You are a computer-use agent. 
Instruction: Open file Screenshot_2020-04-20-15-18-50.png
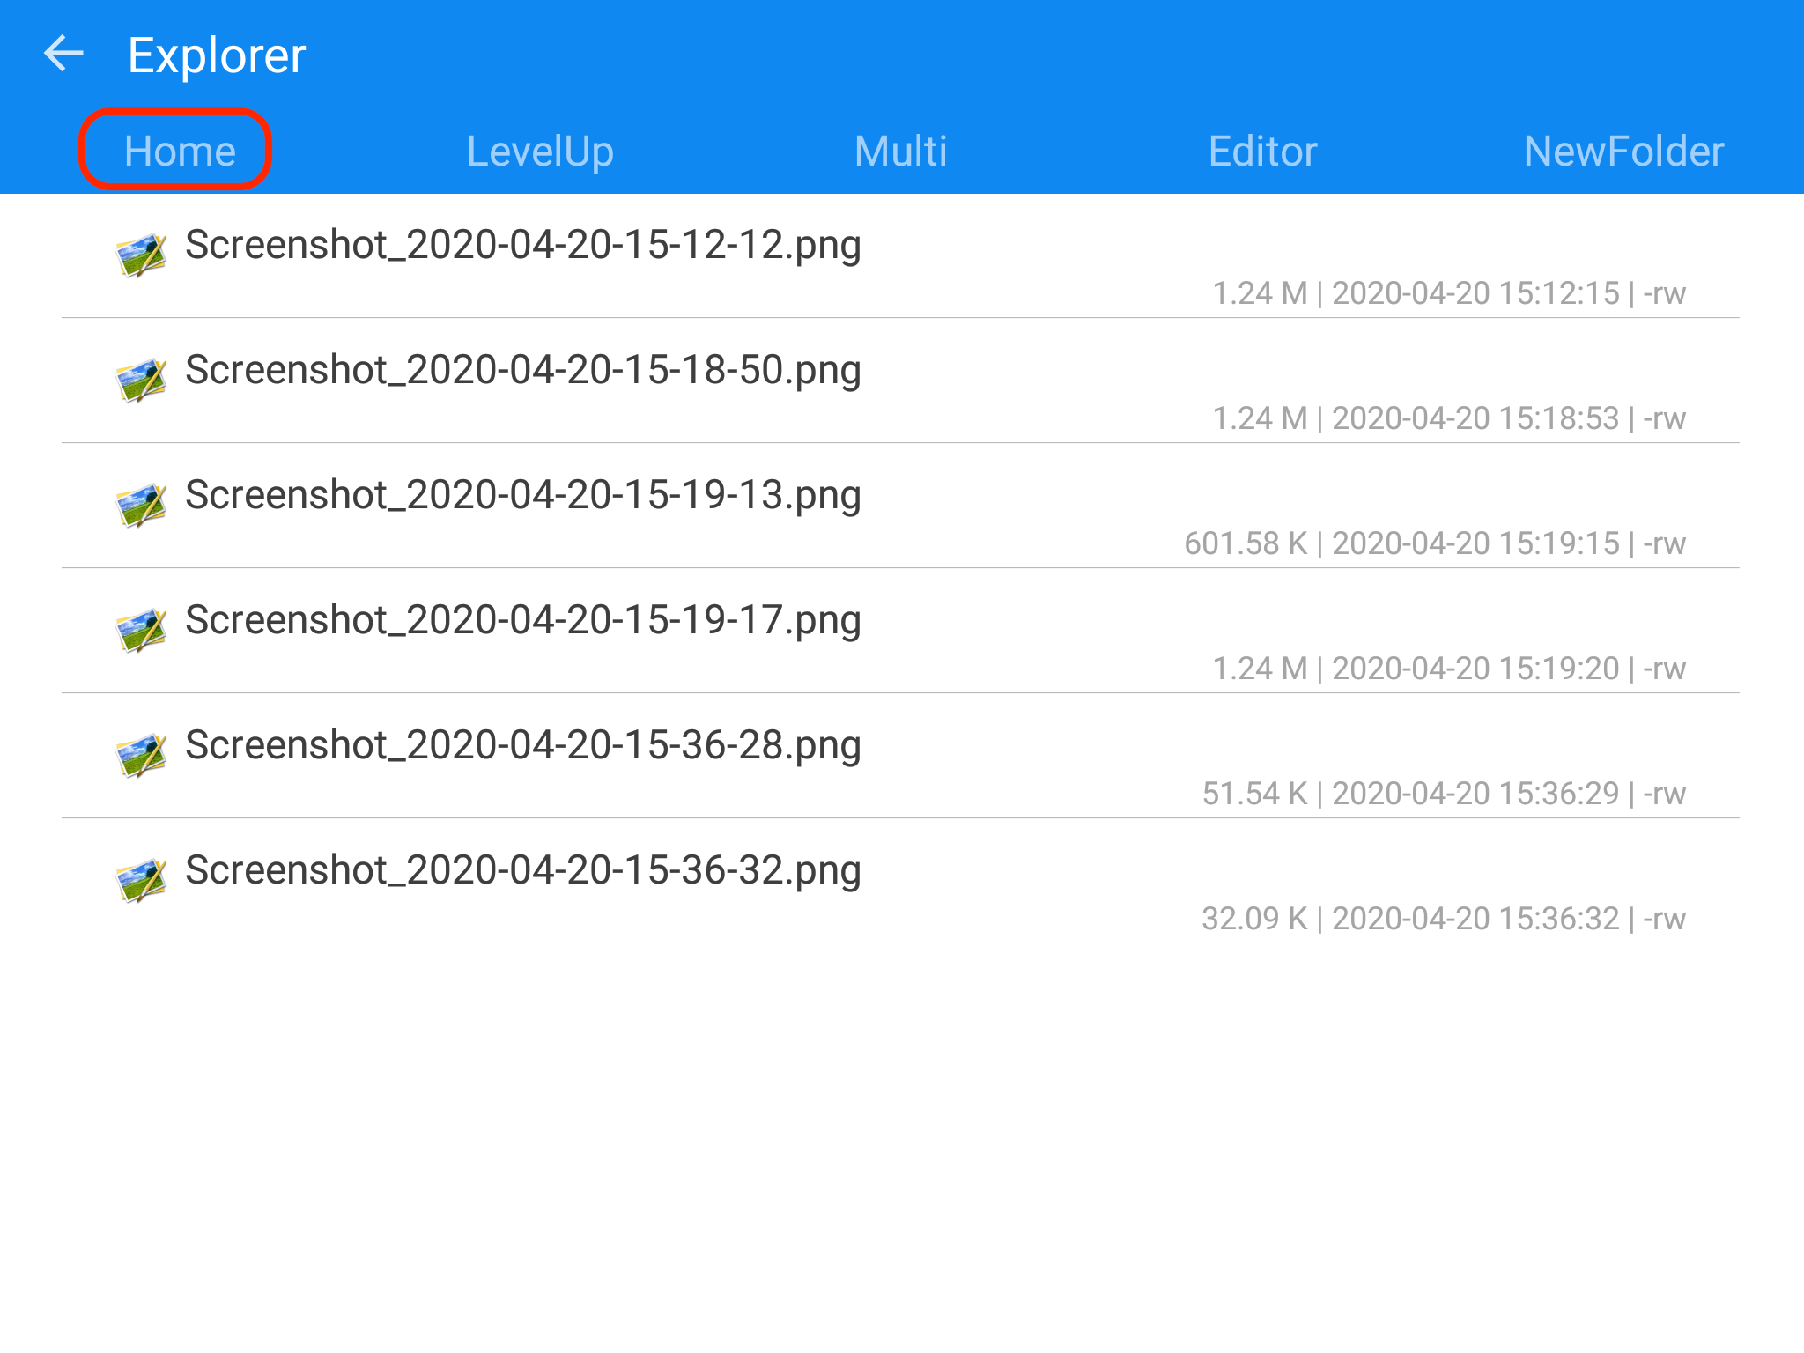point(522,370)
